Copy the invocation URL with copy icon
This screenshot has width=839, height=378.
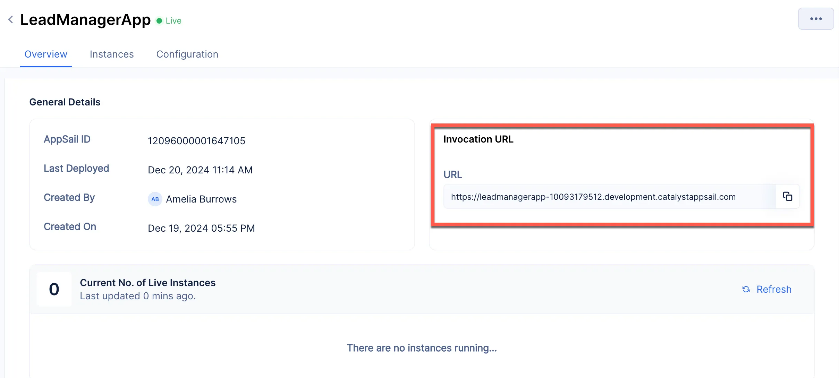click(x=787, y=197)
